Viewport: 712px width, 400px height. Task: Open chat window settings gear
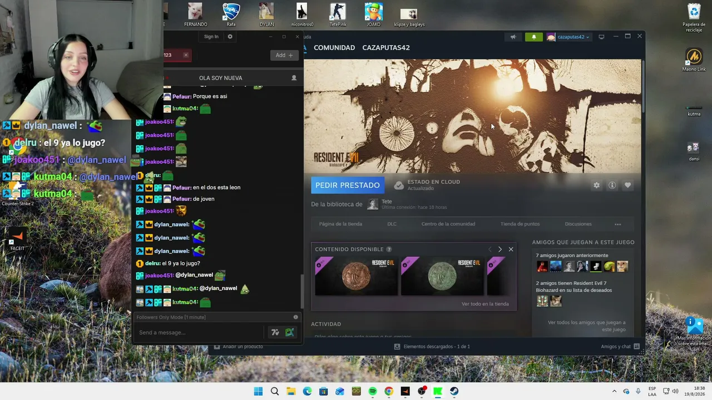(230, 37)
